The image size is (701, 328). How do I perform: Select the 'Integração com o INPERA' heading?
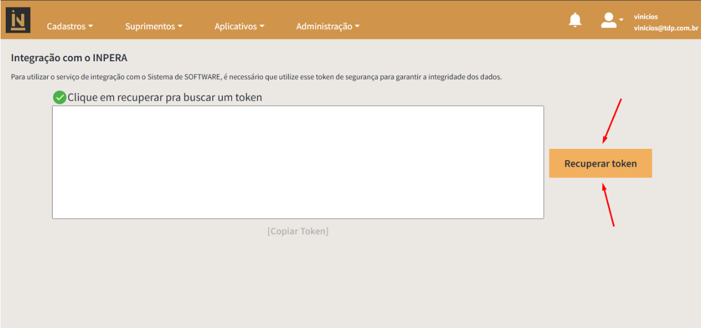coord(69,58)
